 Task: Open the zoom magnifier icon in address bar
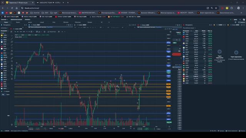(x=212, y=8)
